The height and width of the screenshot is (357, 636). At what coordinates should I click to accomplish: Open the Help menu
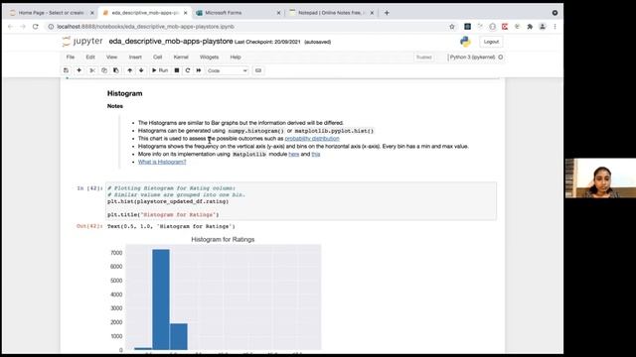pyautogui.click(x=236, y=58)
